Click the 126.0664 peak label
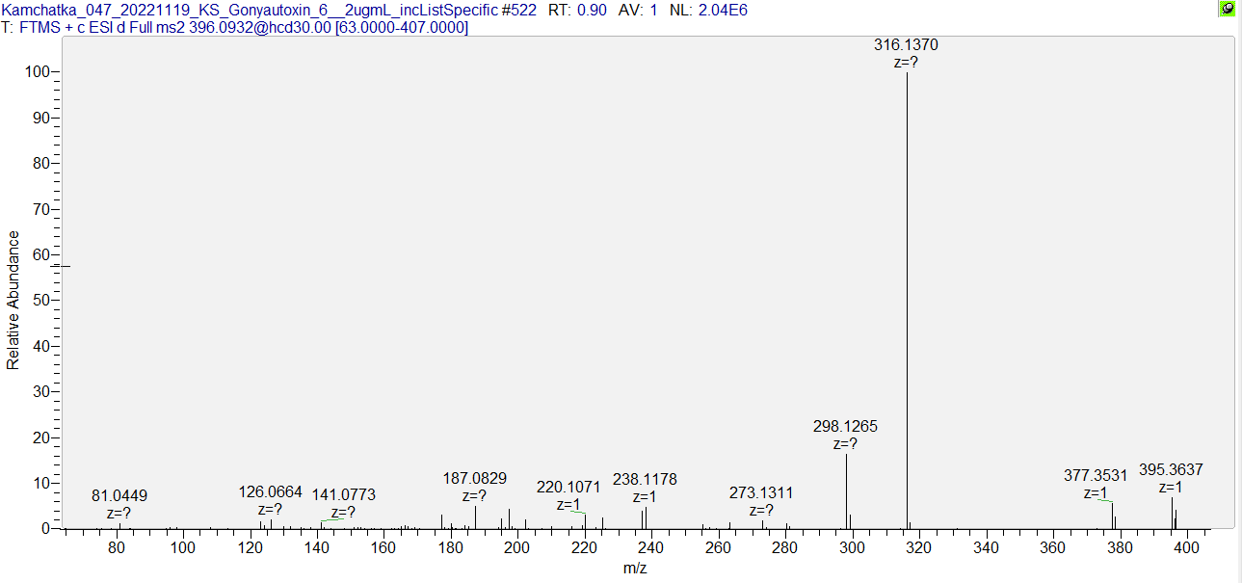The height and width of the screenshot is (583, 1242). (x=270, y=491)
